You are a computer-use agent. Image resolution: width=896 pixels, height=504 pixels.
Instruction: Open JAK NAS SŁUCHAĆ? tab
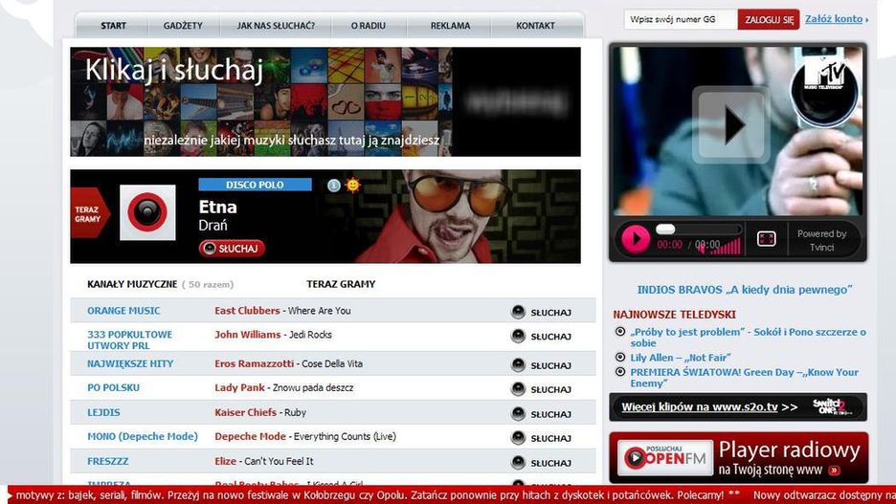coord(276,26)
